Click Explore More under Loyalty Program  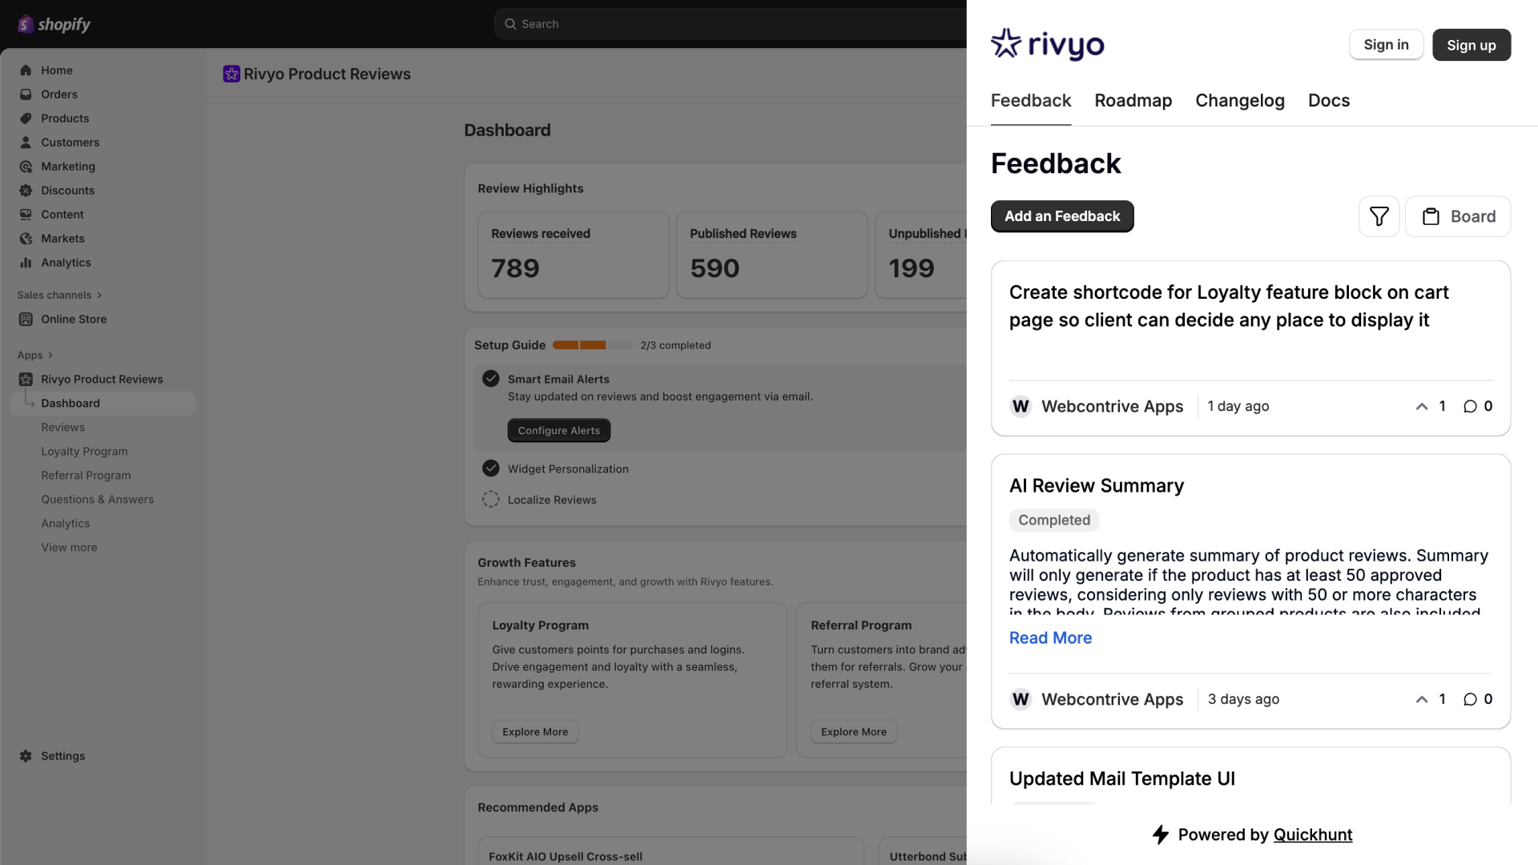534,732
